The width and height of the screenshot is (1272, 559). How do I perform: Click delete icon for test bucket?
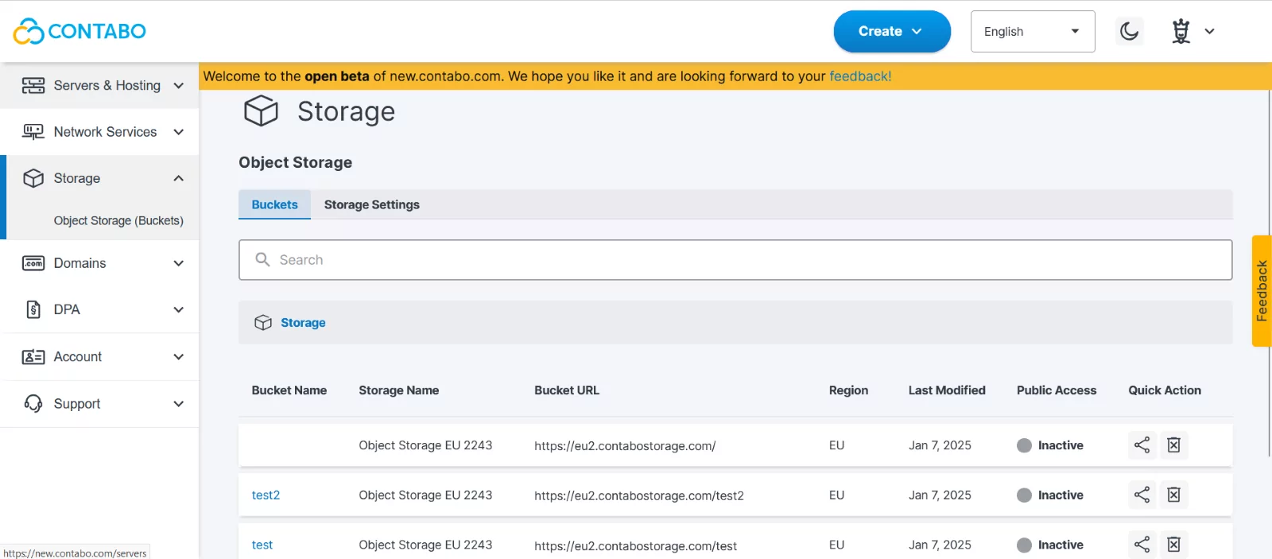pyautogui.click(x=1173, y=545)
